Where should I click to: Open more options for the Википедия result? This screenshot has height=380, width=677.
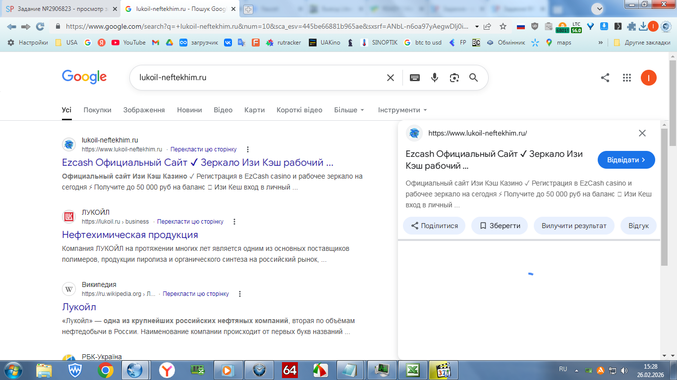point(240,294)
